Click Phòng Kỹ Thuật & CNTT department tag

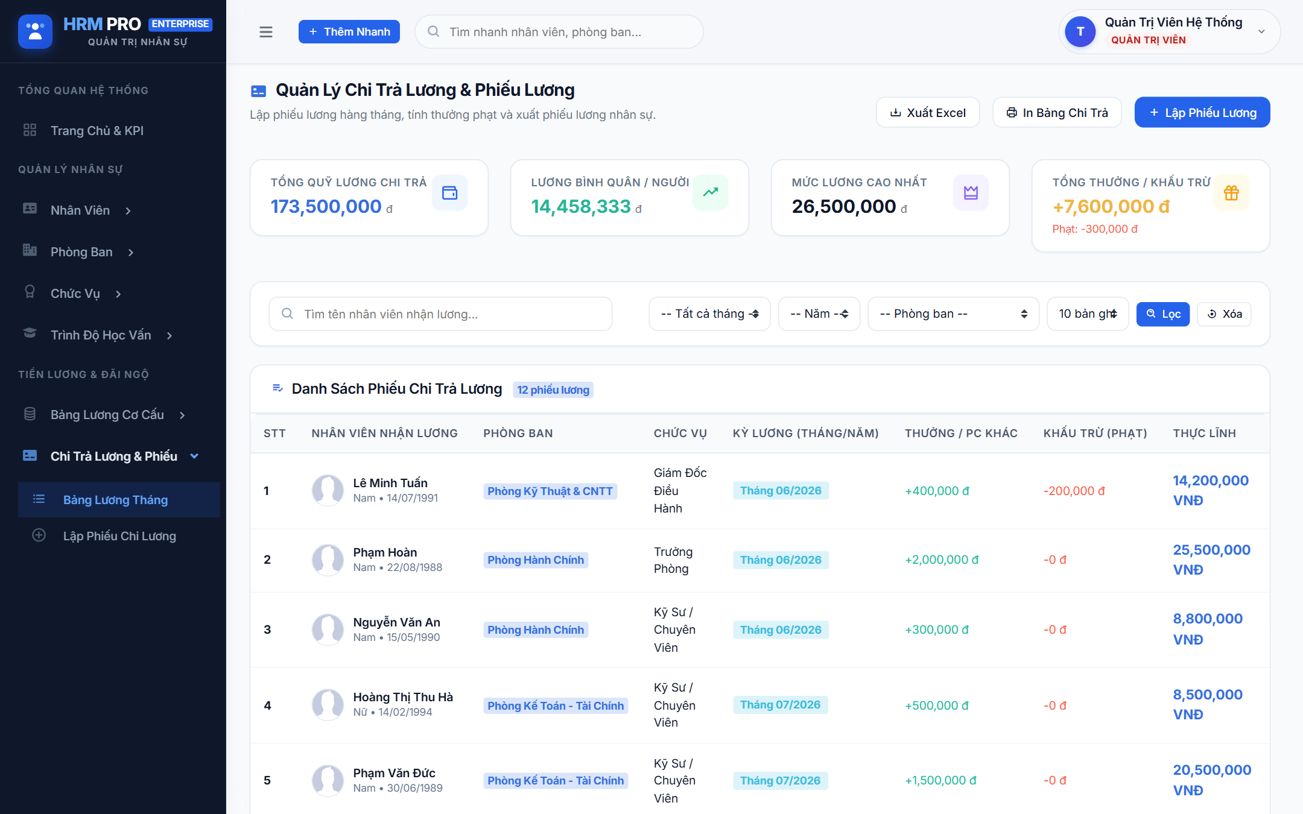click(x=550, y=491)
